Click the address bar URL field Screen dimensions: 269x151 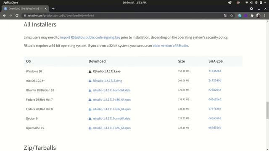tap(124, 16)
